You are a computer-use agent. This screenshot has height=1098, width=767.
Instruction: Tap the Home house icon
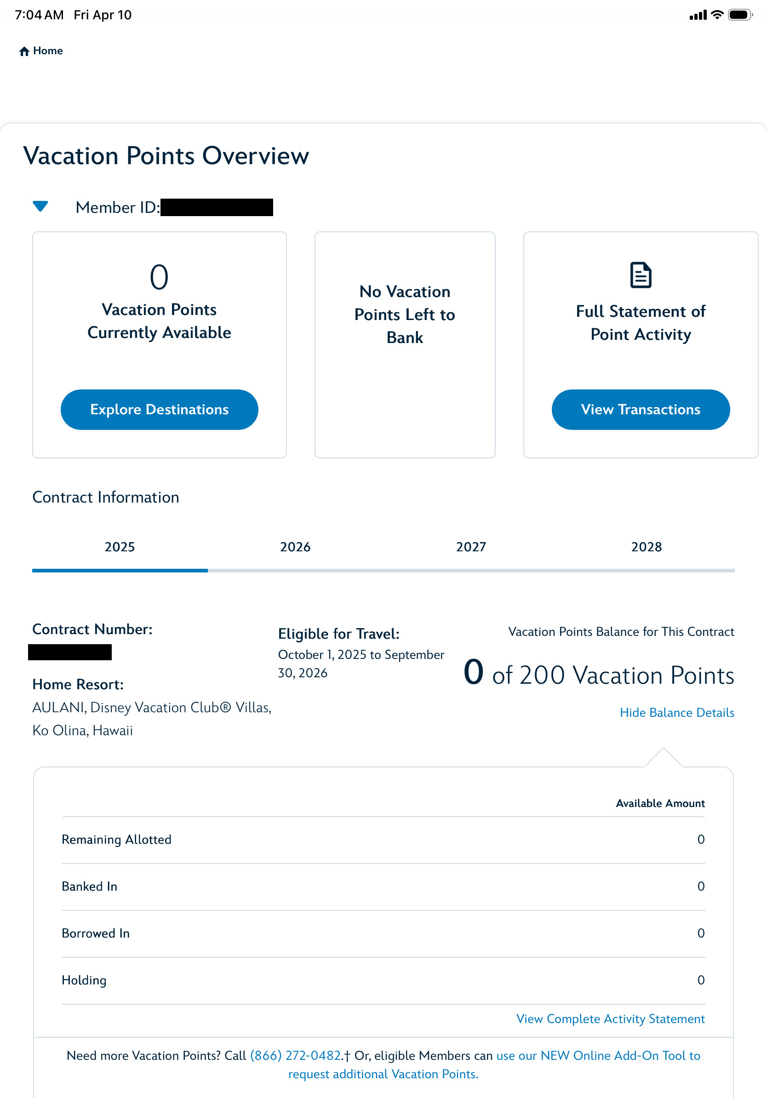24,51
